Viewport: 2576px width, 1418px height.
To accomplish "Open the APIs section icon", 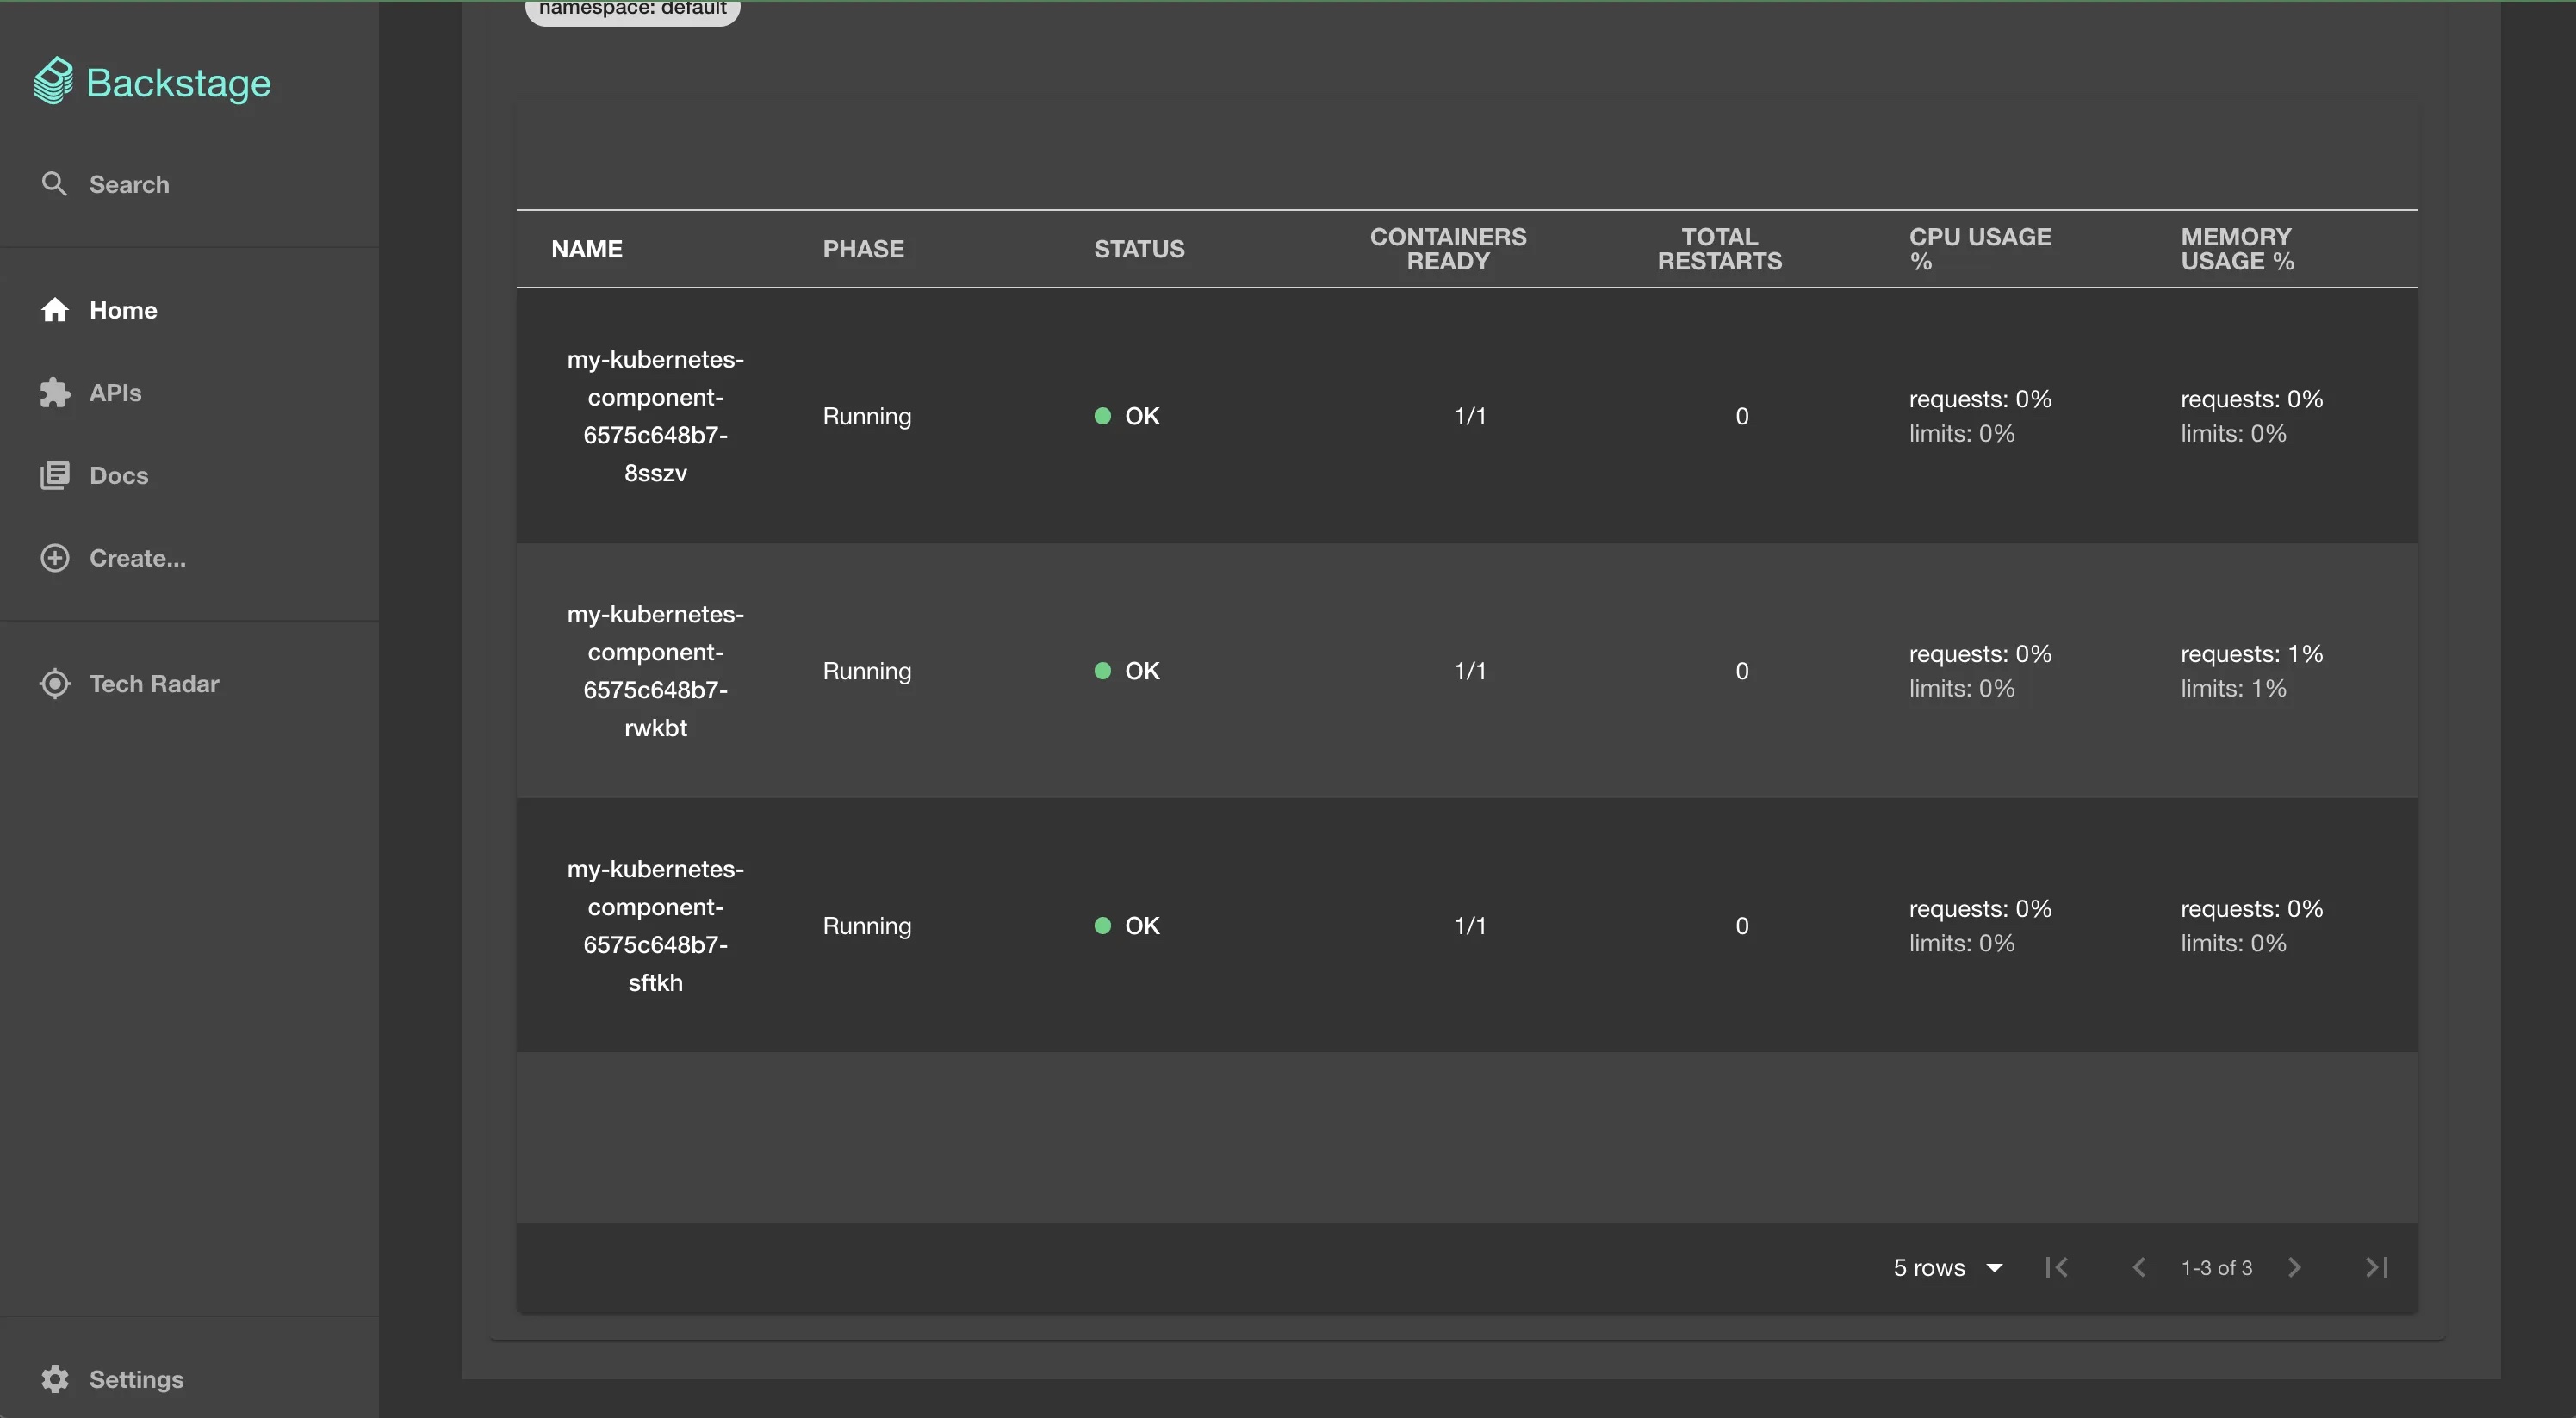I will (55, 392).
